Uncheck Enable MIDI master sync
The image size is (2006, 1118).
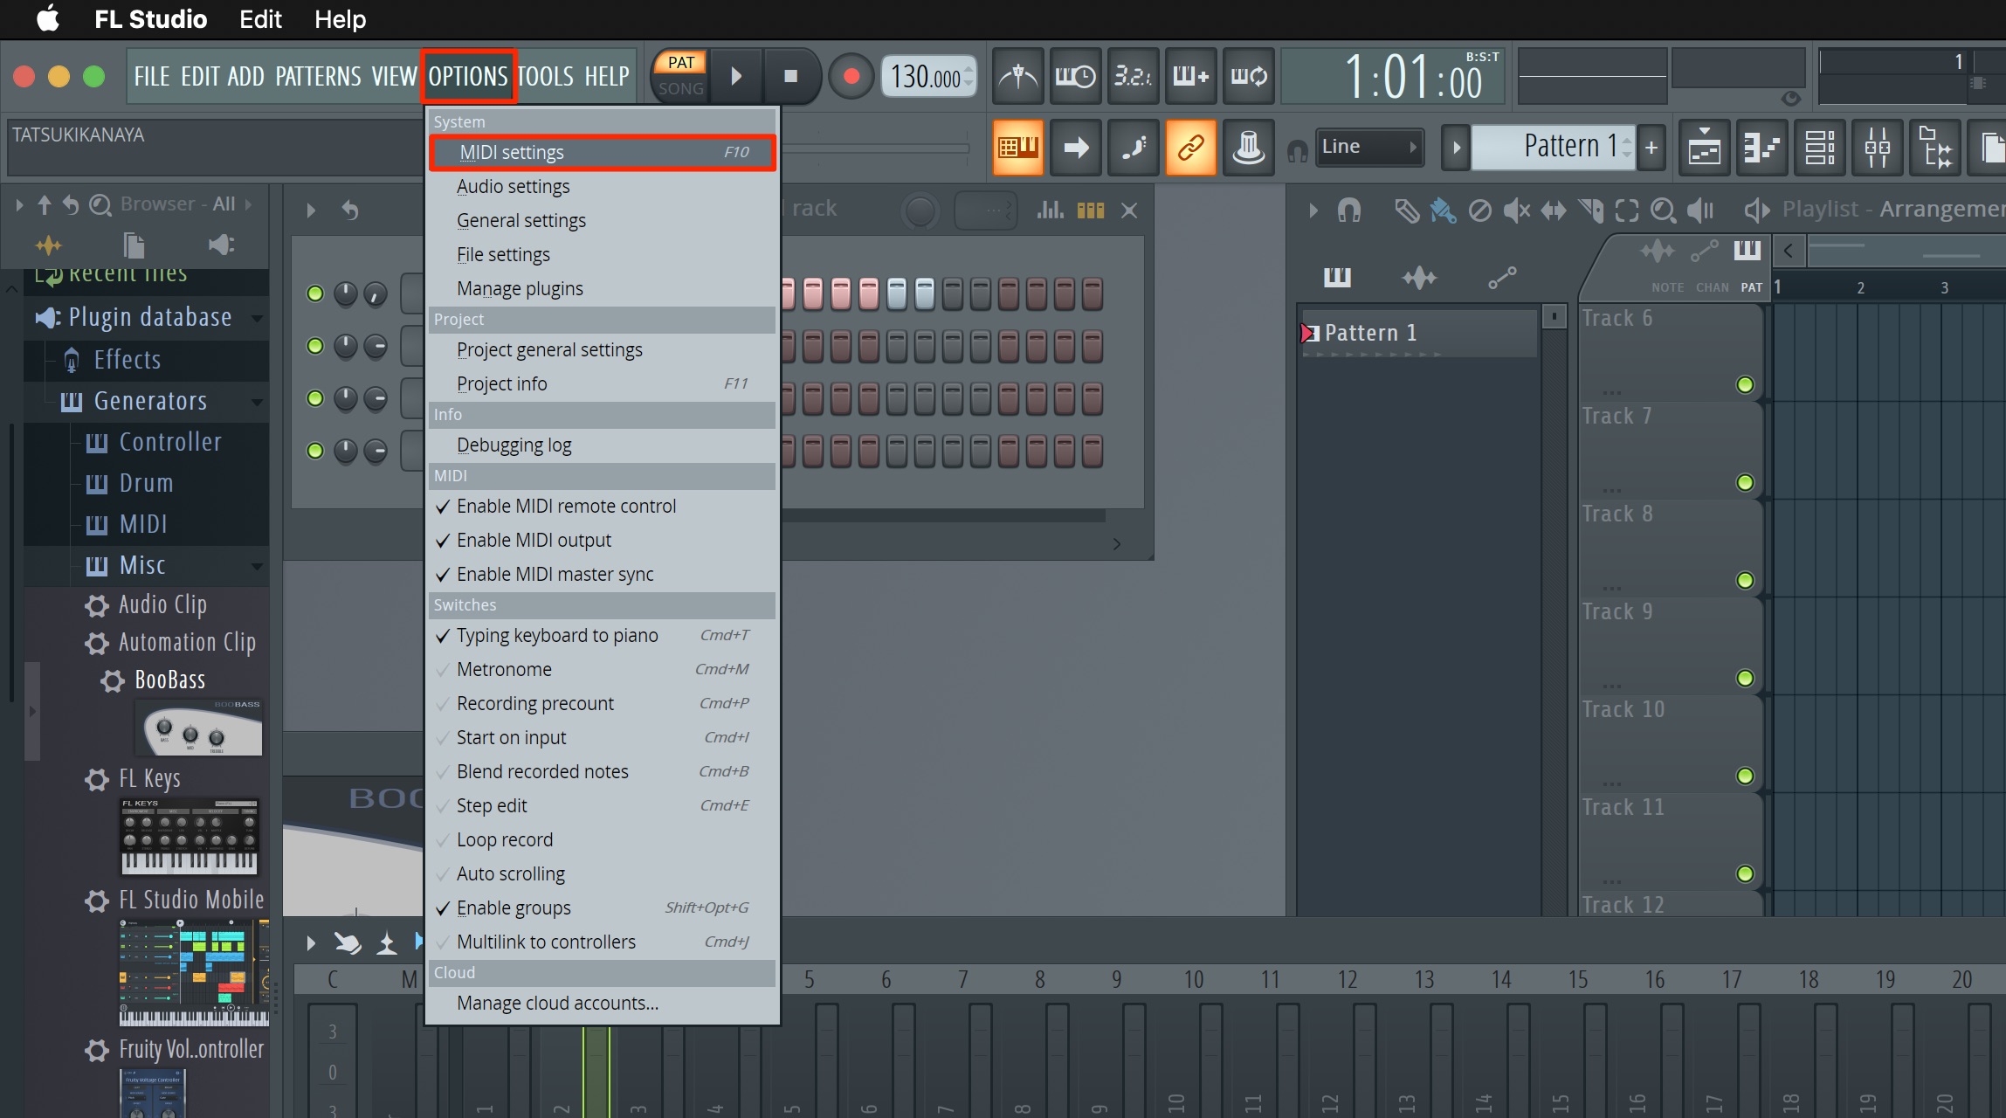click(x=602, y=575)
